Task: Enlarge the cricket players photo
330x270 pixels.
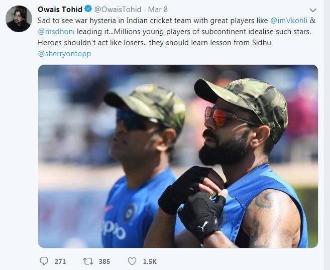Action: (178, 156)
